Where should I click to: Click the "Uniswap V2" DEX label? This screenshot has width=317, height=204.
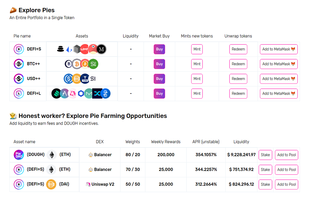pyautogui.click(x=103, y=184)
